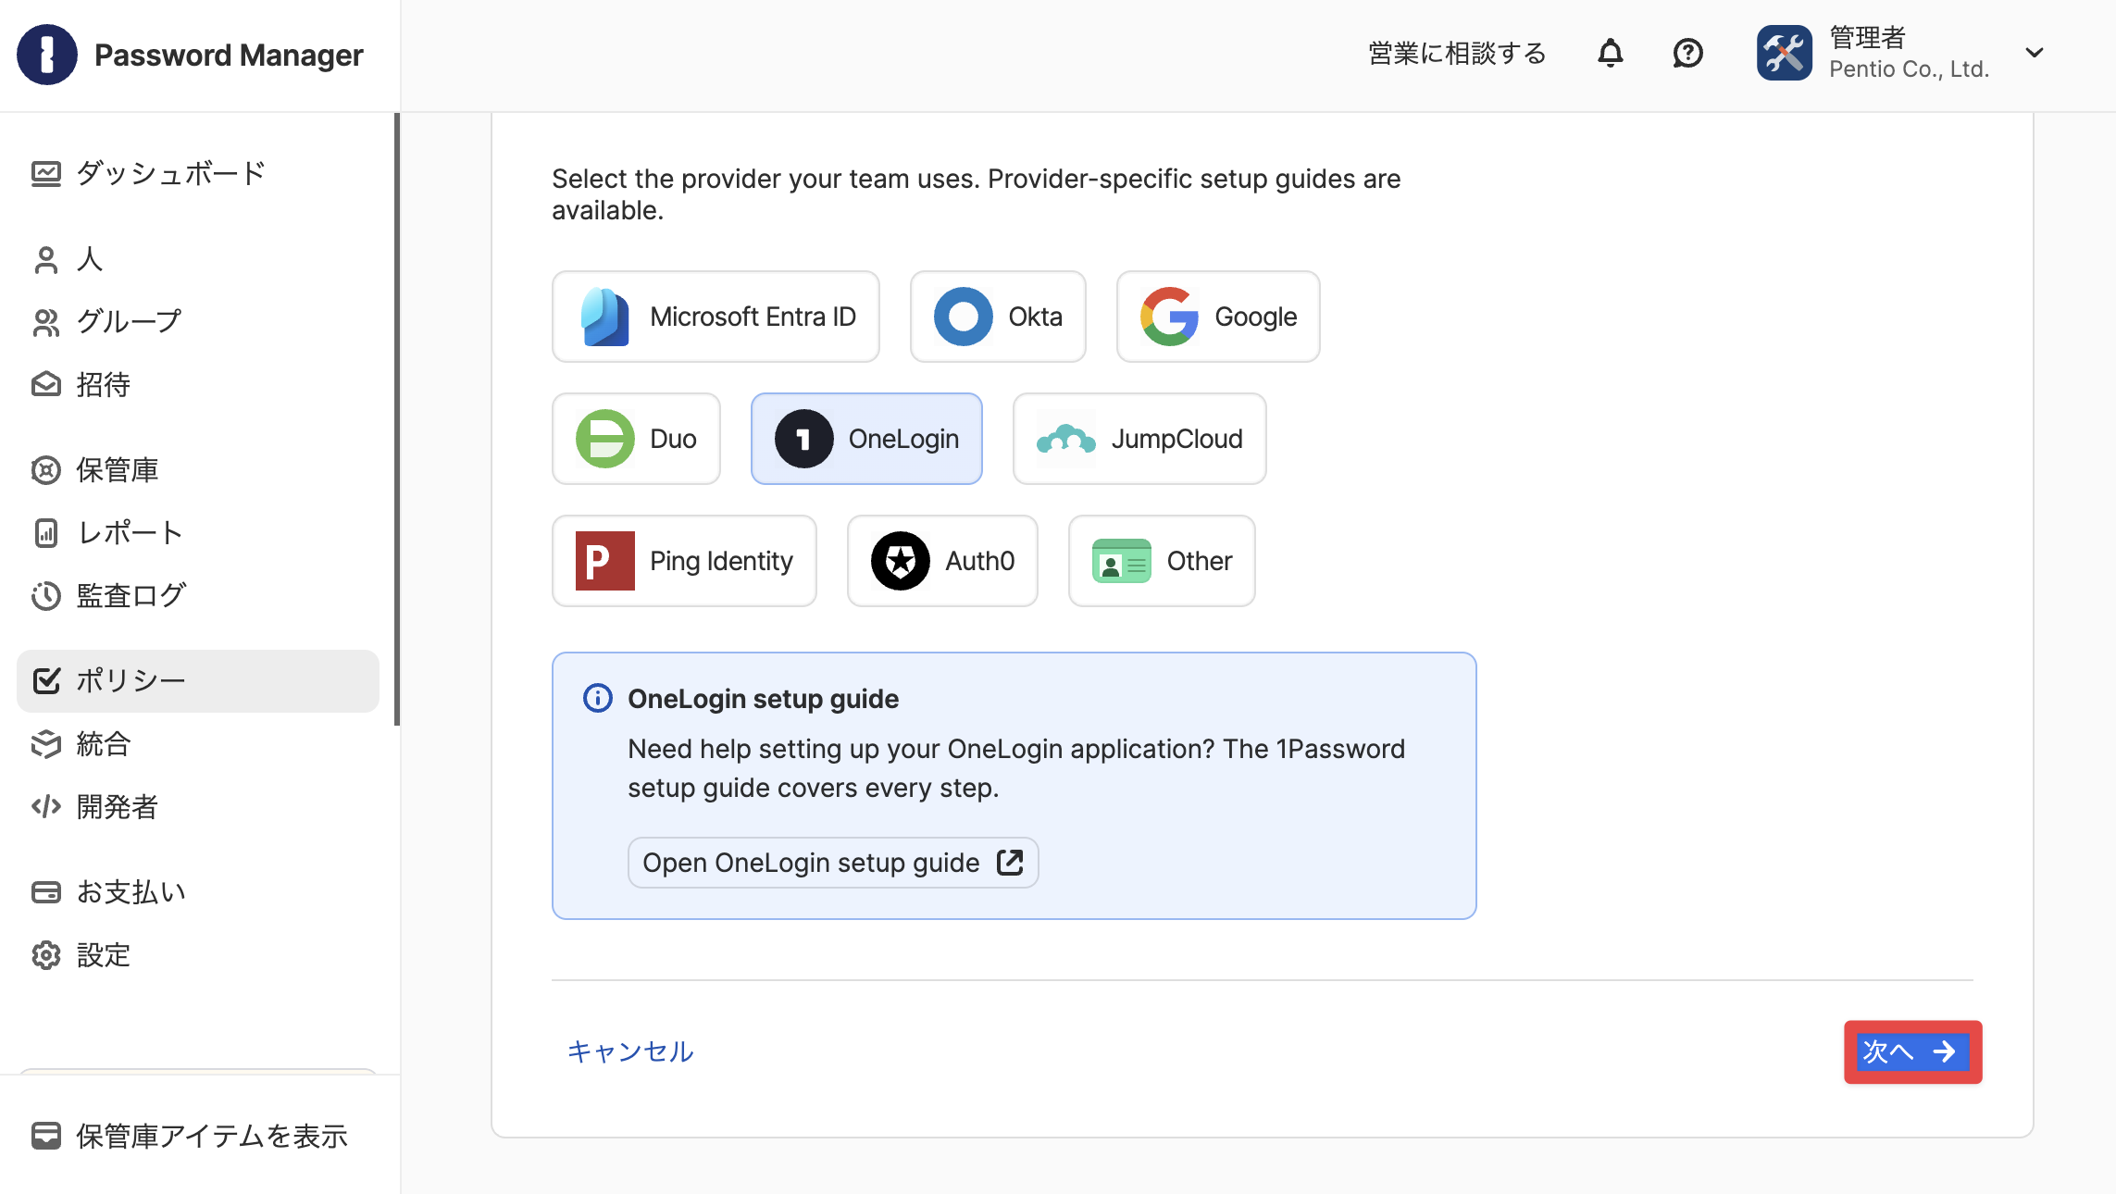Viewport: 2116px width, 1194px height.
Task: Select the Other provider option
Action: [x=1162, y=561]
